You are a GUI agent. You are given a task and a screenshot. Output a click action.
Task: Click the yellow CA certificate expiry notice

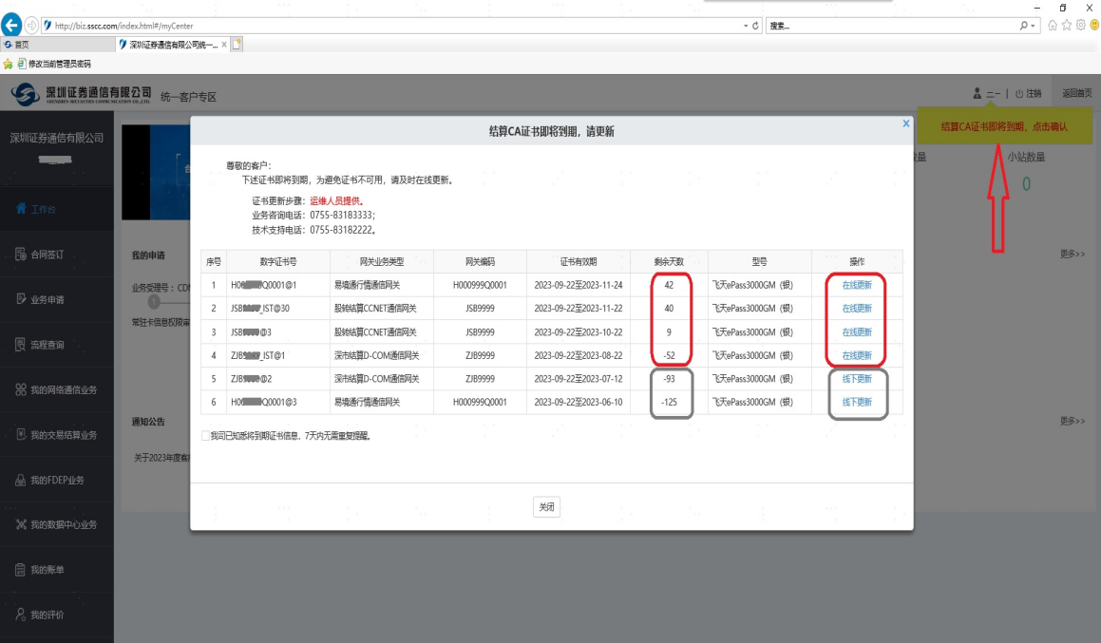point(1004,126)
